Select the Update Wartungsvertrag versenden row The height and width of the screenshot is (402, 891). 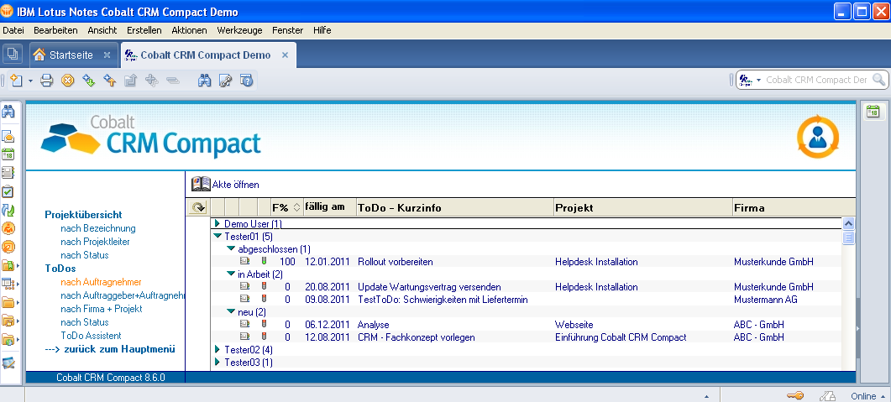pyautogui.click(x=526, y=287)
